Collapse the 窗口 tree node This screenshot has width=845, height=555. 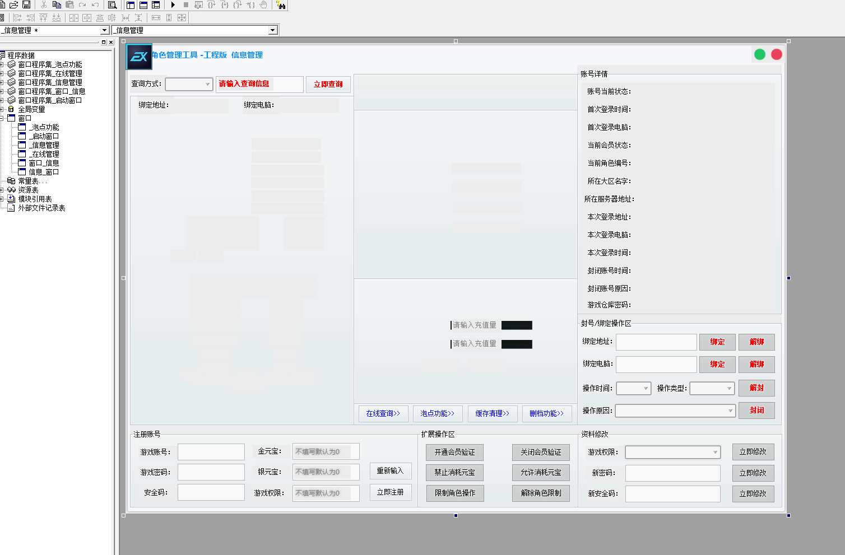click(2, 118)
